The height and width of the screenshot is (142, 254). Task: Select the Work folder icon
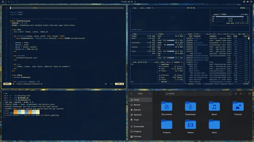tap(214, 124)
